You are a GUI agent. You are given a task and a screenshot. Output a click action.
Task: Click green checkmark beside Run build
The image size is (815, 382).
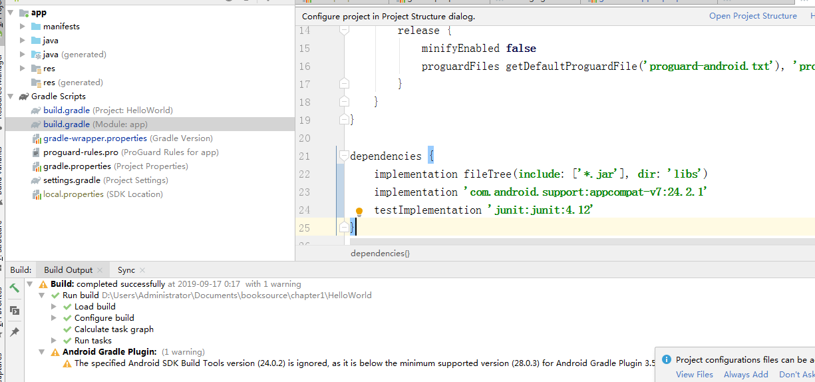(x=55, y=295)
